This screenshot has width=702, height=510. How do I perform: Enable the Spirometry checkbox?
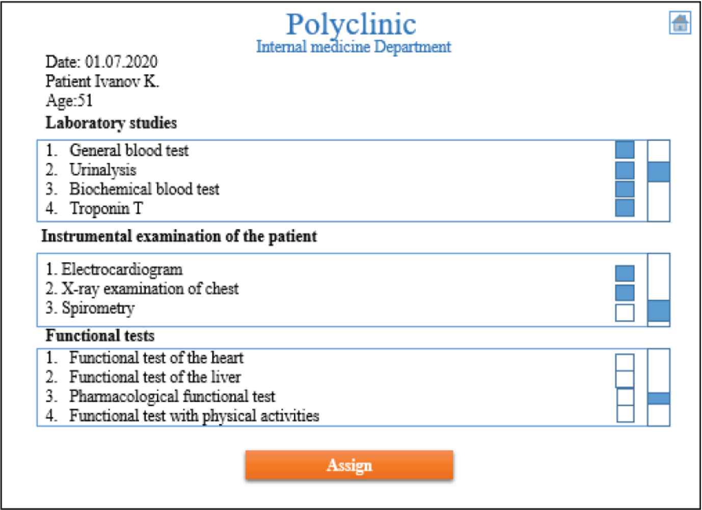pyautogui.click(x=625, y=313)
